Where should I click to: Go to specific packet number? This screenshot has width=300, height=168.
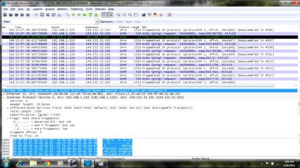coord(84,15)
